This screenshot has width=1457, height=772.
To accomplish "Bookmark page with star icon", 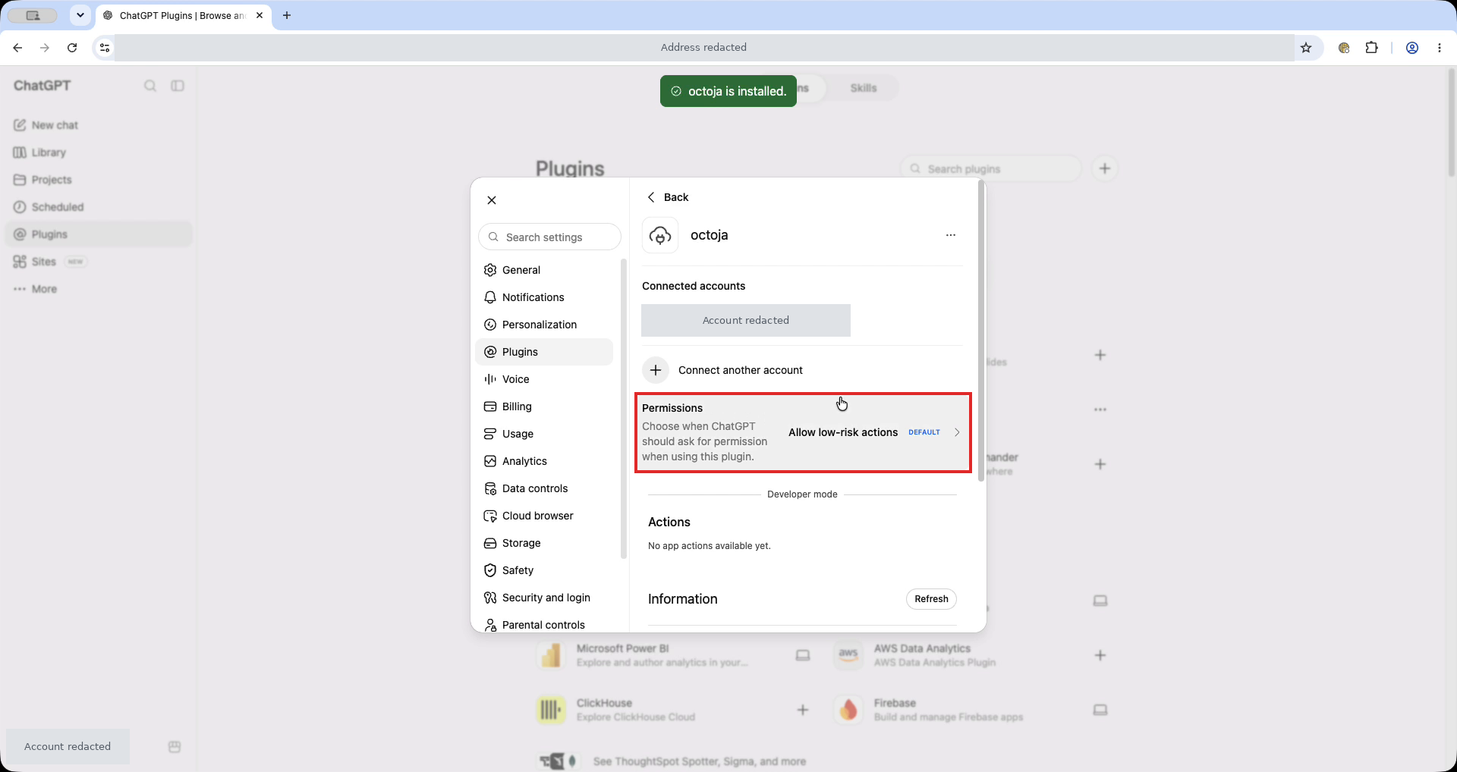I will [1306, 47].
